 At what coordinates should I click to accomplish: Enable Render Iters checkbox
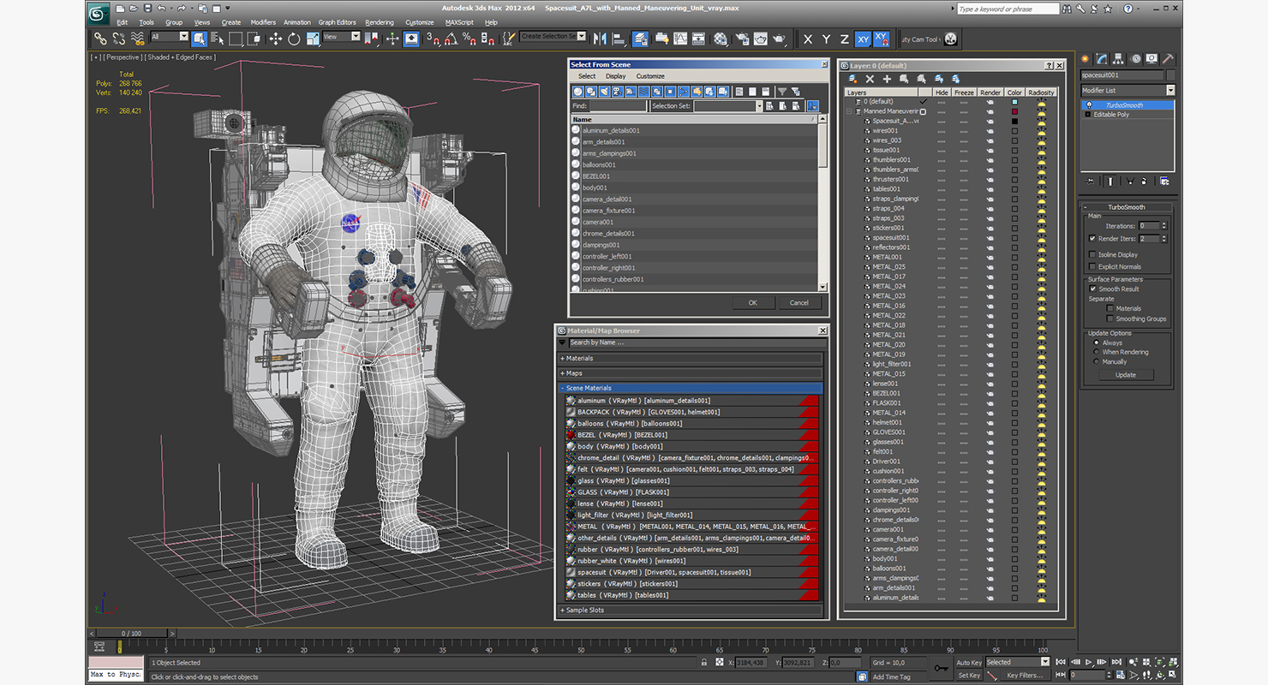pos(1092,238)
